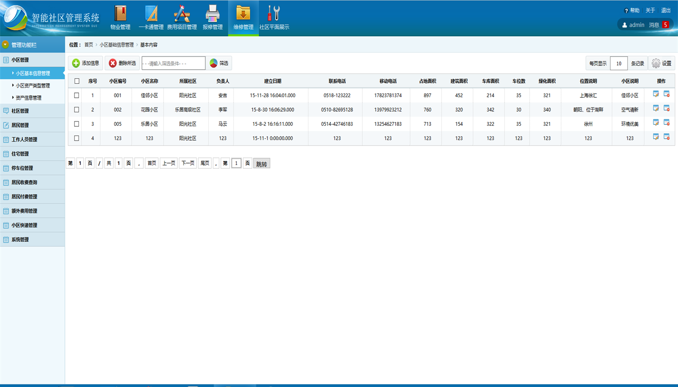Click the cell 上海徐汇
The height and width of the screenshot is (387, 678).
click(588, 96)
